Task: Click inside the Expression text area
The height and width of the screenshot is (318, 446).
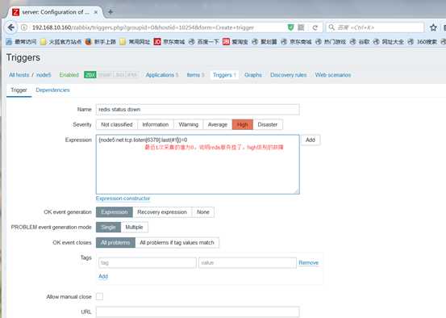Action: pos(198,165)
